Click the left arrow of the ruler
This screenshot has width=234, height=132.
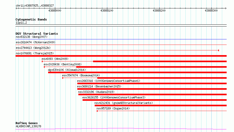(x=17, y=8)
